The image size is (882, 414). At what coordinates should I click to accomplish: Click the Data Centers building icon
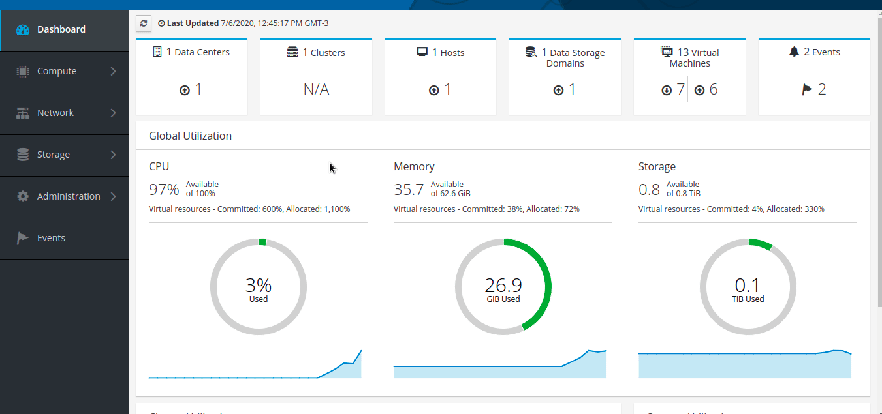pos(157,52)
